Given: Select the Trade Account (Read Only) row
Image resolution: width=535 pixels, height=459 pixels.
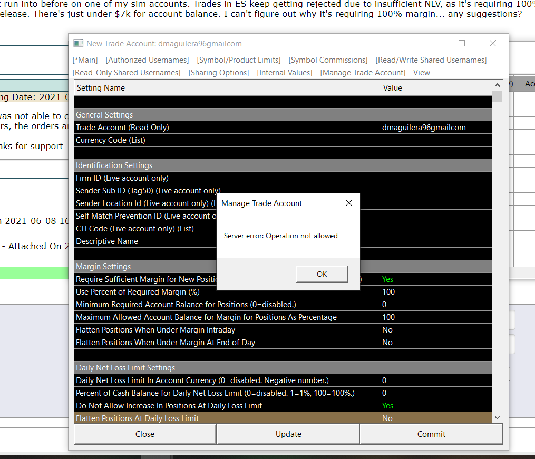Looking at the screenshot, I should pos(283,128).
